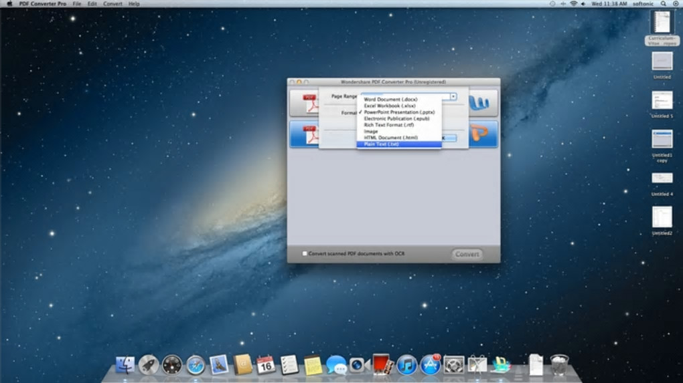Open the Help menu
Screen dimensions: 683x383
coord(134,3)
